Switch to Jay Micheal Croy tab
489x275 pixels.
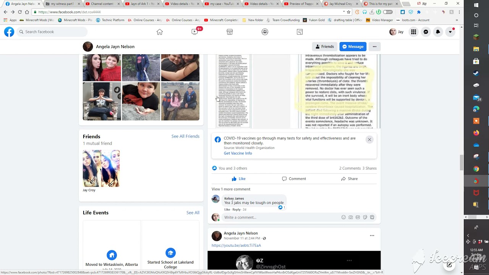click(341, 4)
